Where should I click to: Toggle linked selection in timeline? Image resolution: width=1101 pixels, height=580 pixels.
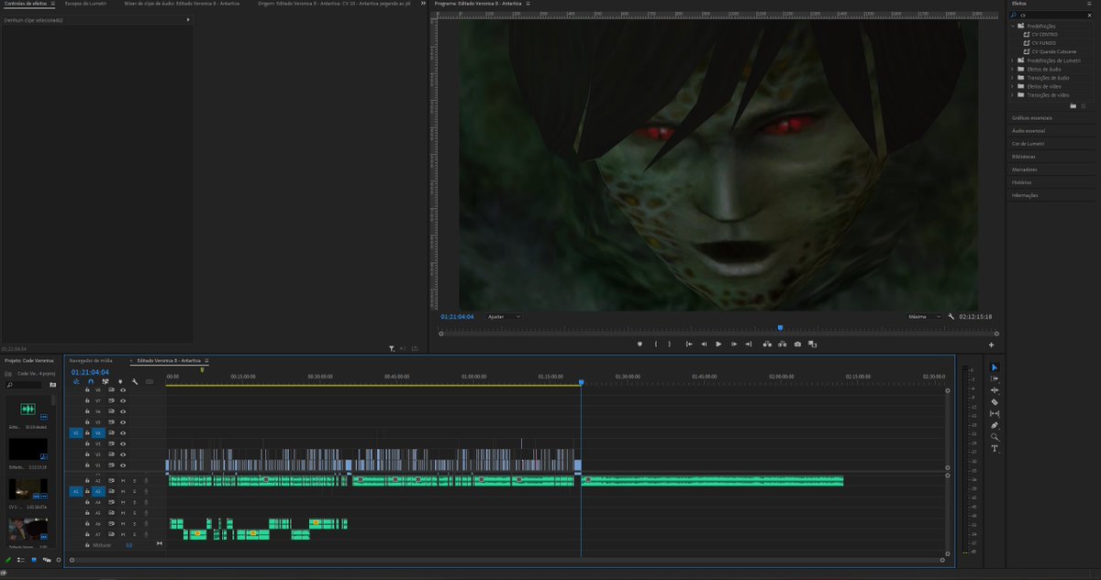pos(106,381)
